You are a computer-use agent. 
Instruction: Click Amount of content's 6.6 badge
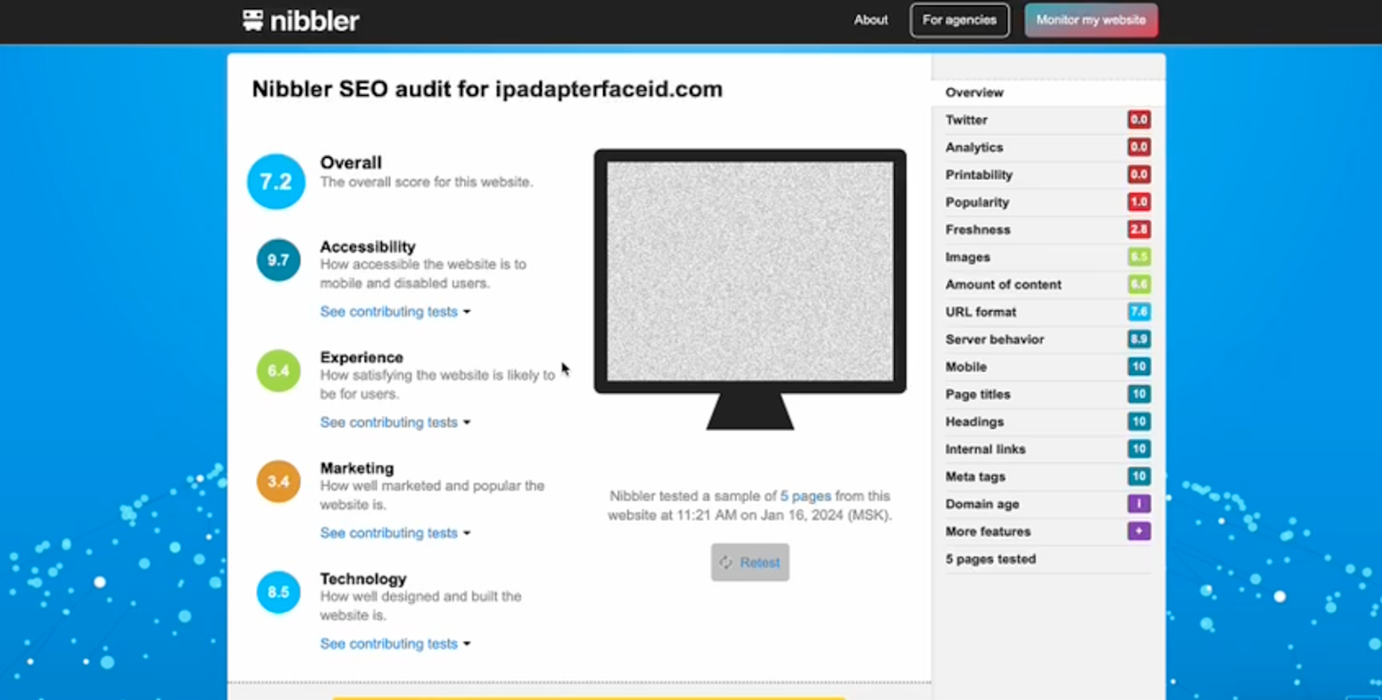click(x=1138, y=284)
